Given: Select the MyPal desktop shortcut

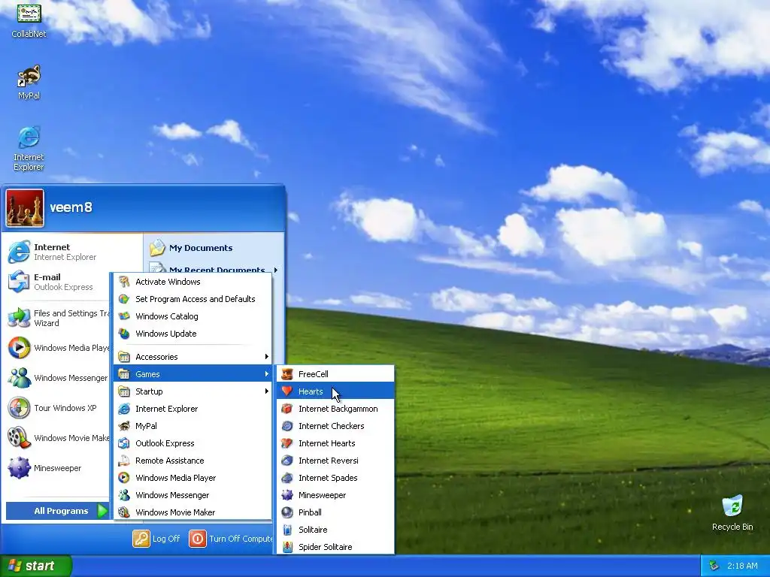Looking at the screenshot, I should (29, 82).
